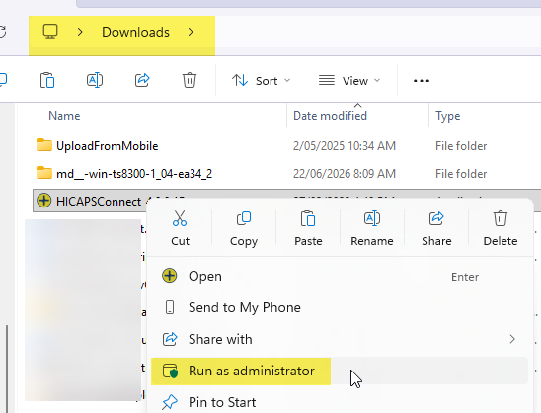Click Open in the context menu
The height and width of the screenshot is (413, 541).
(340, 276)
